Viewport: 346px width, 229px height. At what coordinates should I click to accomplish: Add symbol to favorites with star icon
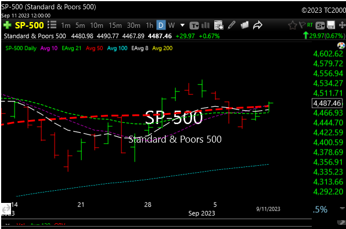coord(293,26)
